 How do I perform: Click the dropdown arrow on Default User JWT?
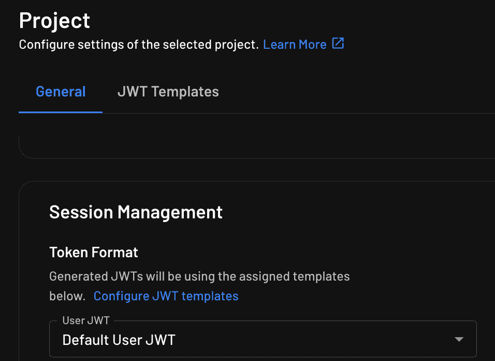tap(459, 339)
